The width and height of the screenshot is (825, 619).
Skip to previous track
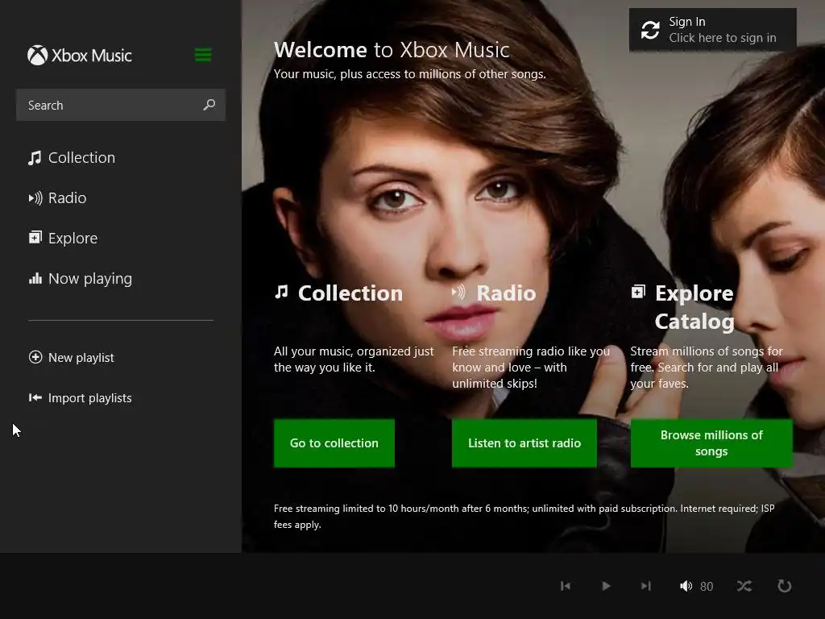(x=566, y=586)
